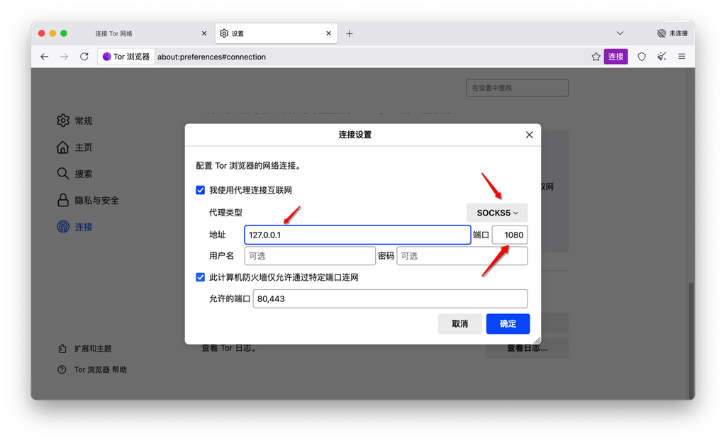This screenshot has width=726, height=441.
Task: Bookmark this page with star icon
Action: pos(596,57)
